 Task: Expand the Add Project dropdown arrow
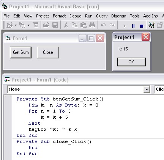pos(16,25)
